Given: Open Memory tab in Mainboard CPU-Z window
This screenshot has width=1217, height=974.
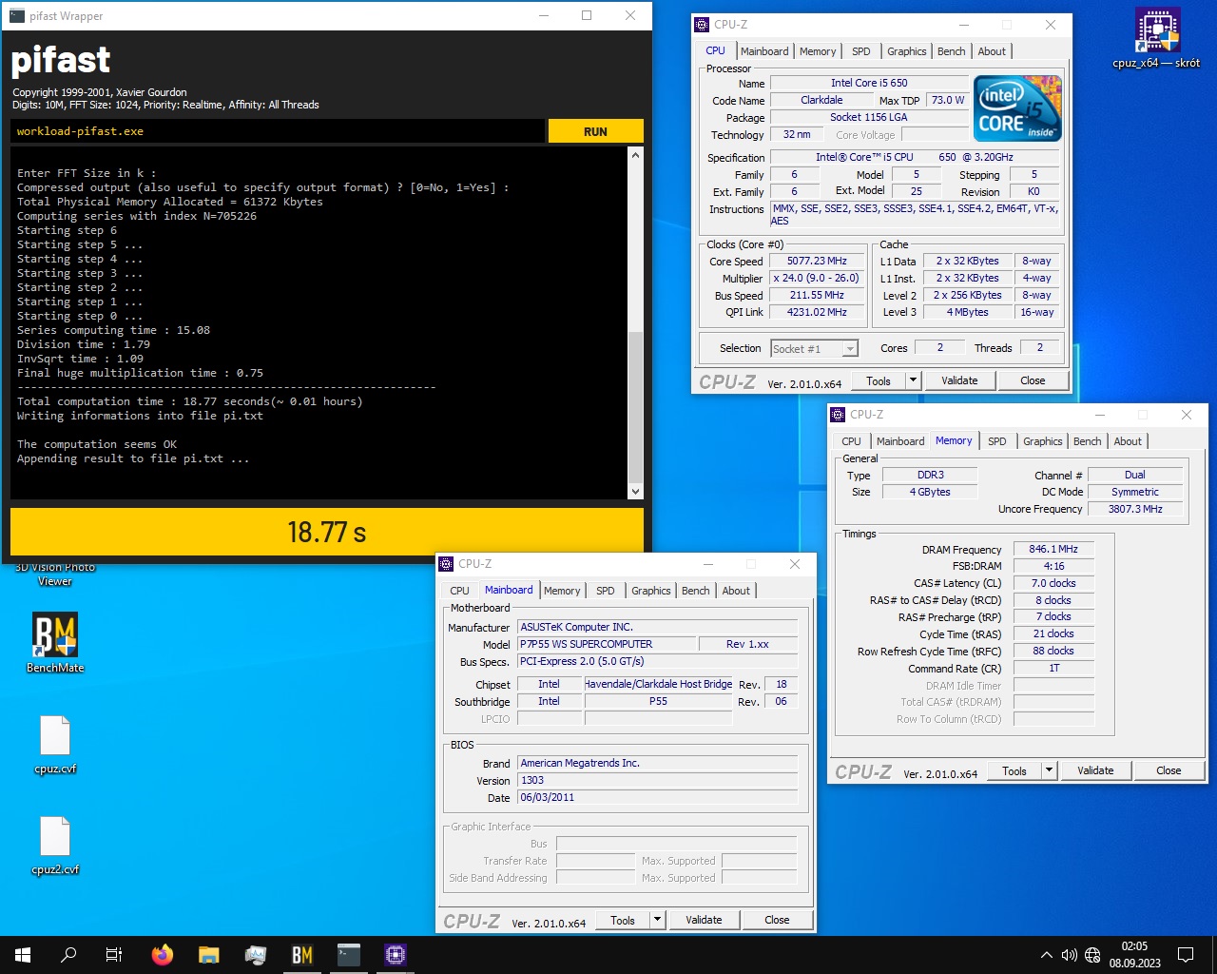Looking at the screenshot, I should (x=562, y=591).
